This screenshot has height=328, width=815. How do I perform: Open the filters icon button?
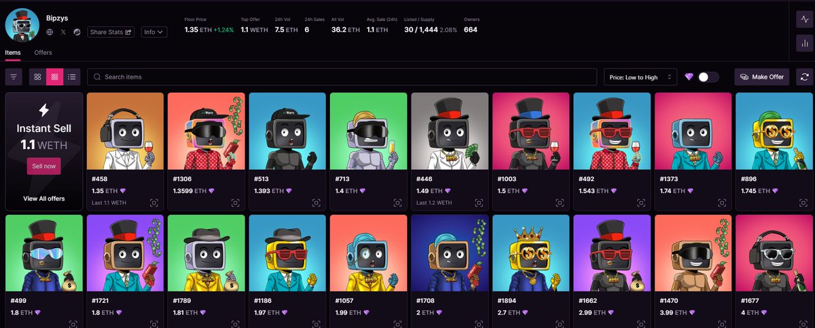[x=14, y=77]
